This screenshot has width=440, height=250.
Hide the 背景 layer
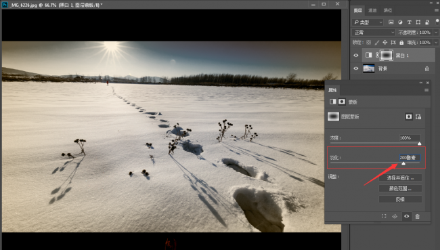[356, 68]
